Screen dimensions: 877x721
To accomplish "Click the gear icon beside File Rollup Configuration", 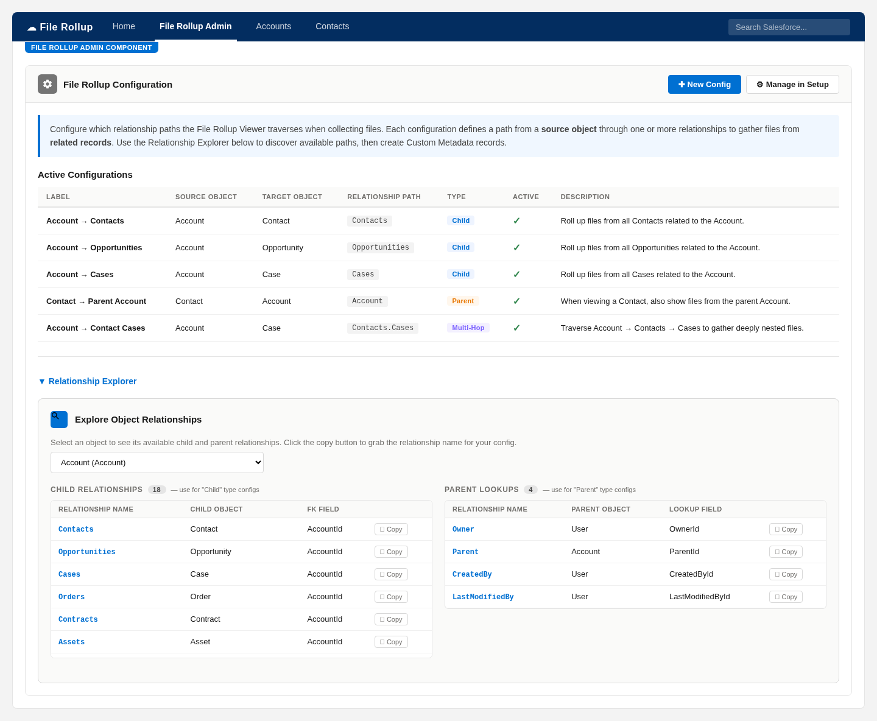I will (48, 84).
